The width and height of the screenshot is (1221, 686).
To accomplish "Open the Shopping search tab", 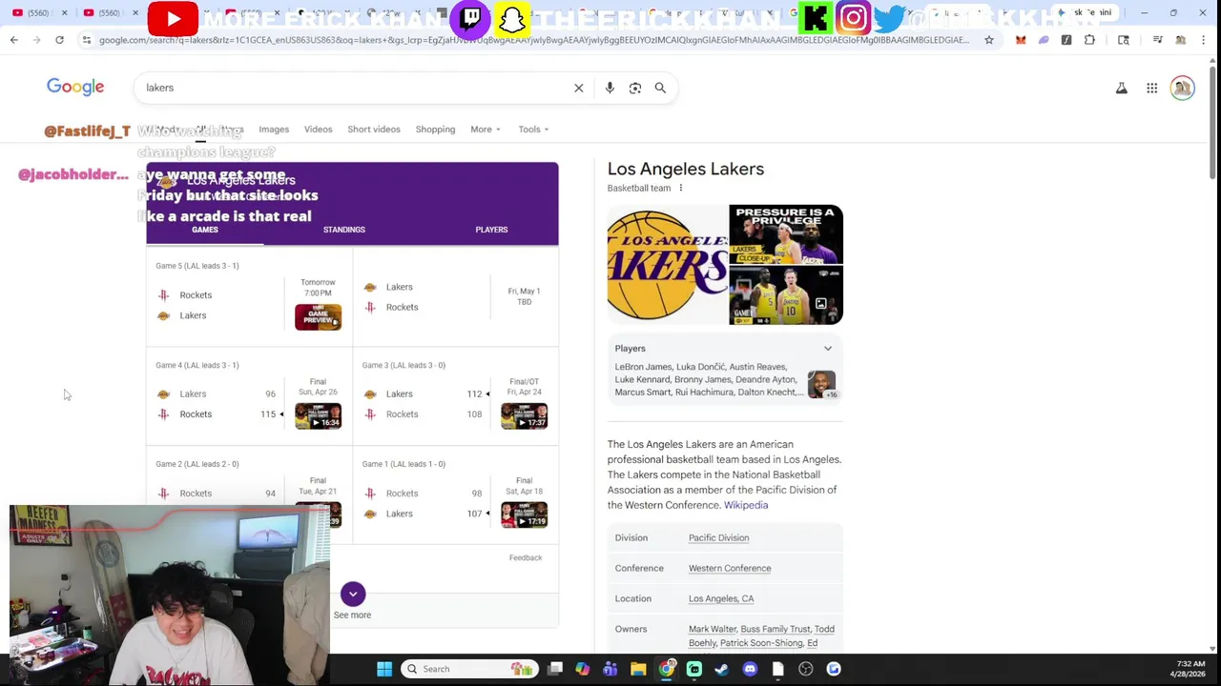I will tap(435, 130).
